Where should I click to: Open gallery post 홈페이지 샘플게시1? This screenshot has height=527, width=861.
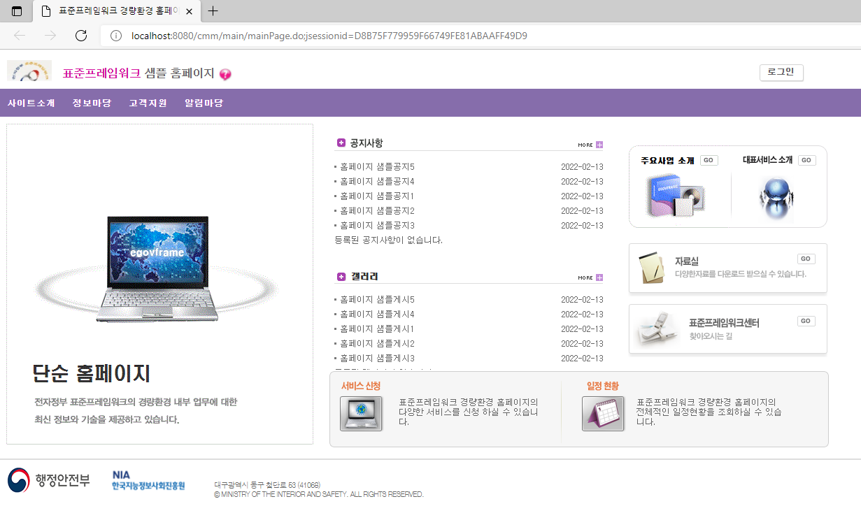[377, 329]
